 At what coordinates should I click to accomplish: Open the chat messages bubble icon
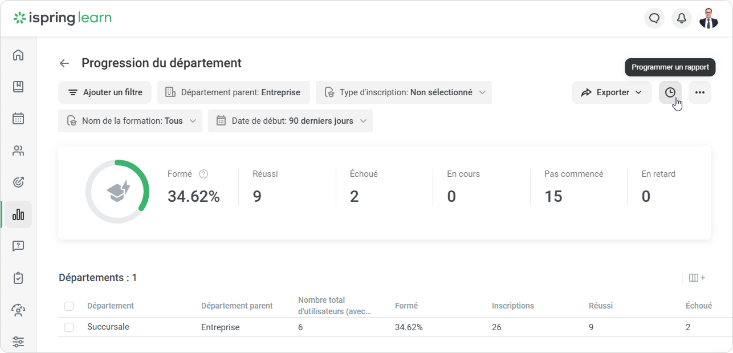(x=654, y=18)
